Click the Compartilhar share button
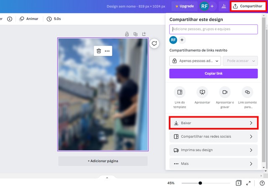 [x=248, y=6]
